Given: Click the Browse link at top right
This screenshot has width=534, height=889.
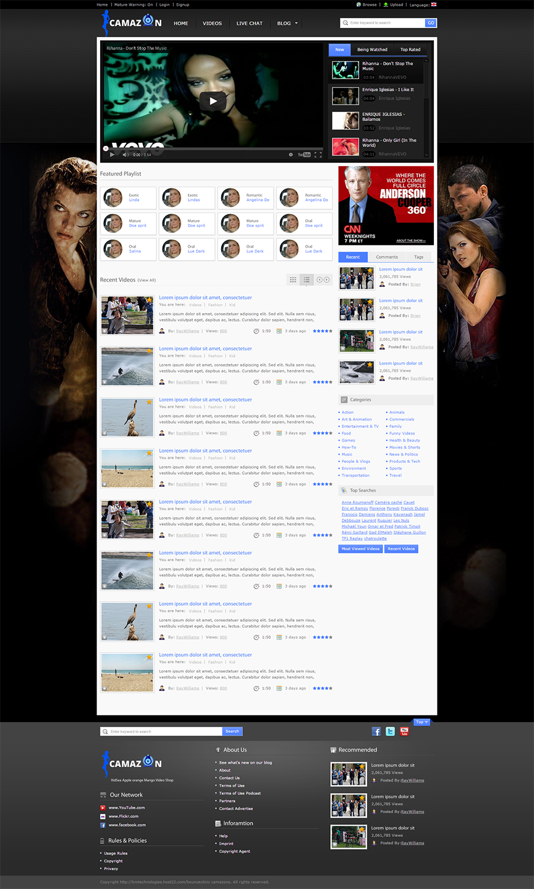Looking at the screenshot, I should point(367,4).
